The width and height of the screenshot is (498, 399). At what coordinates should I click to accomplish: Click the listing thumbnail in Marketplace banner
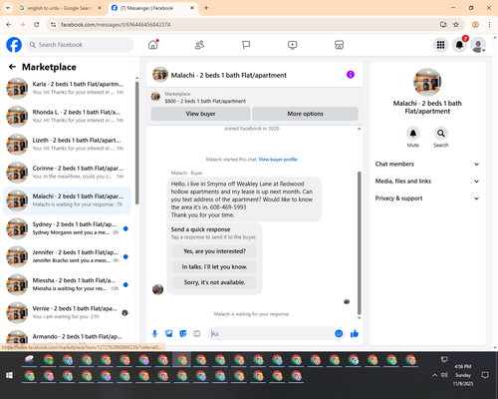coord(155,97)
